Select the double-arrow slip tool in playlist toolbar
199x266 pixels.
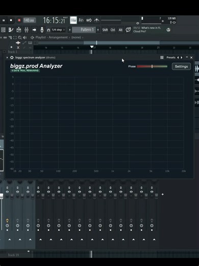(x=5, y=37)
